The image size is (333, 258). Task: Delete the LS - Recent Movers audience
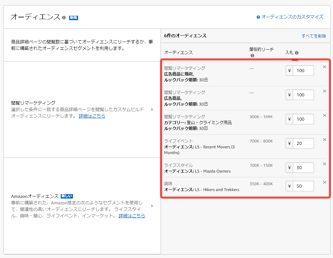(324, 140)
